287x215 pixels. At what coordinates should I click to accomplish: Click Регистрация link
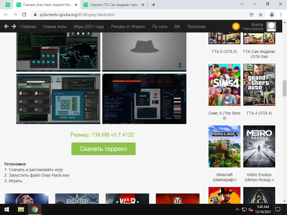[253, 29]
